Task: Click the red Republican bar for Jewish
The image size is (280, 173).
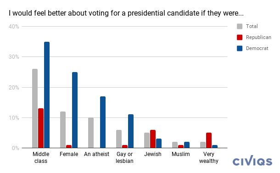Action: (x=153, y=139)
